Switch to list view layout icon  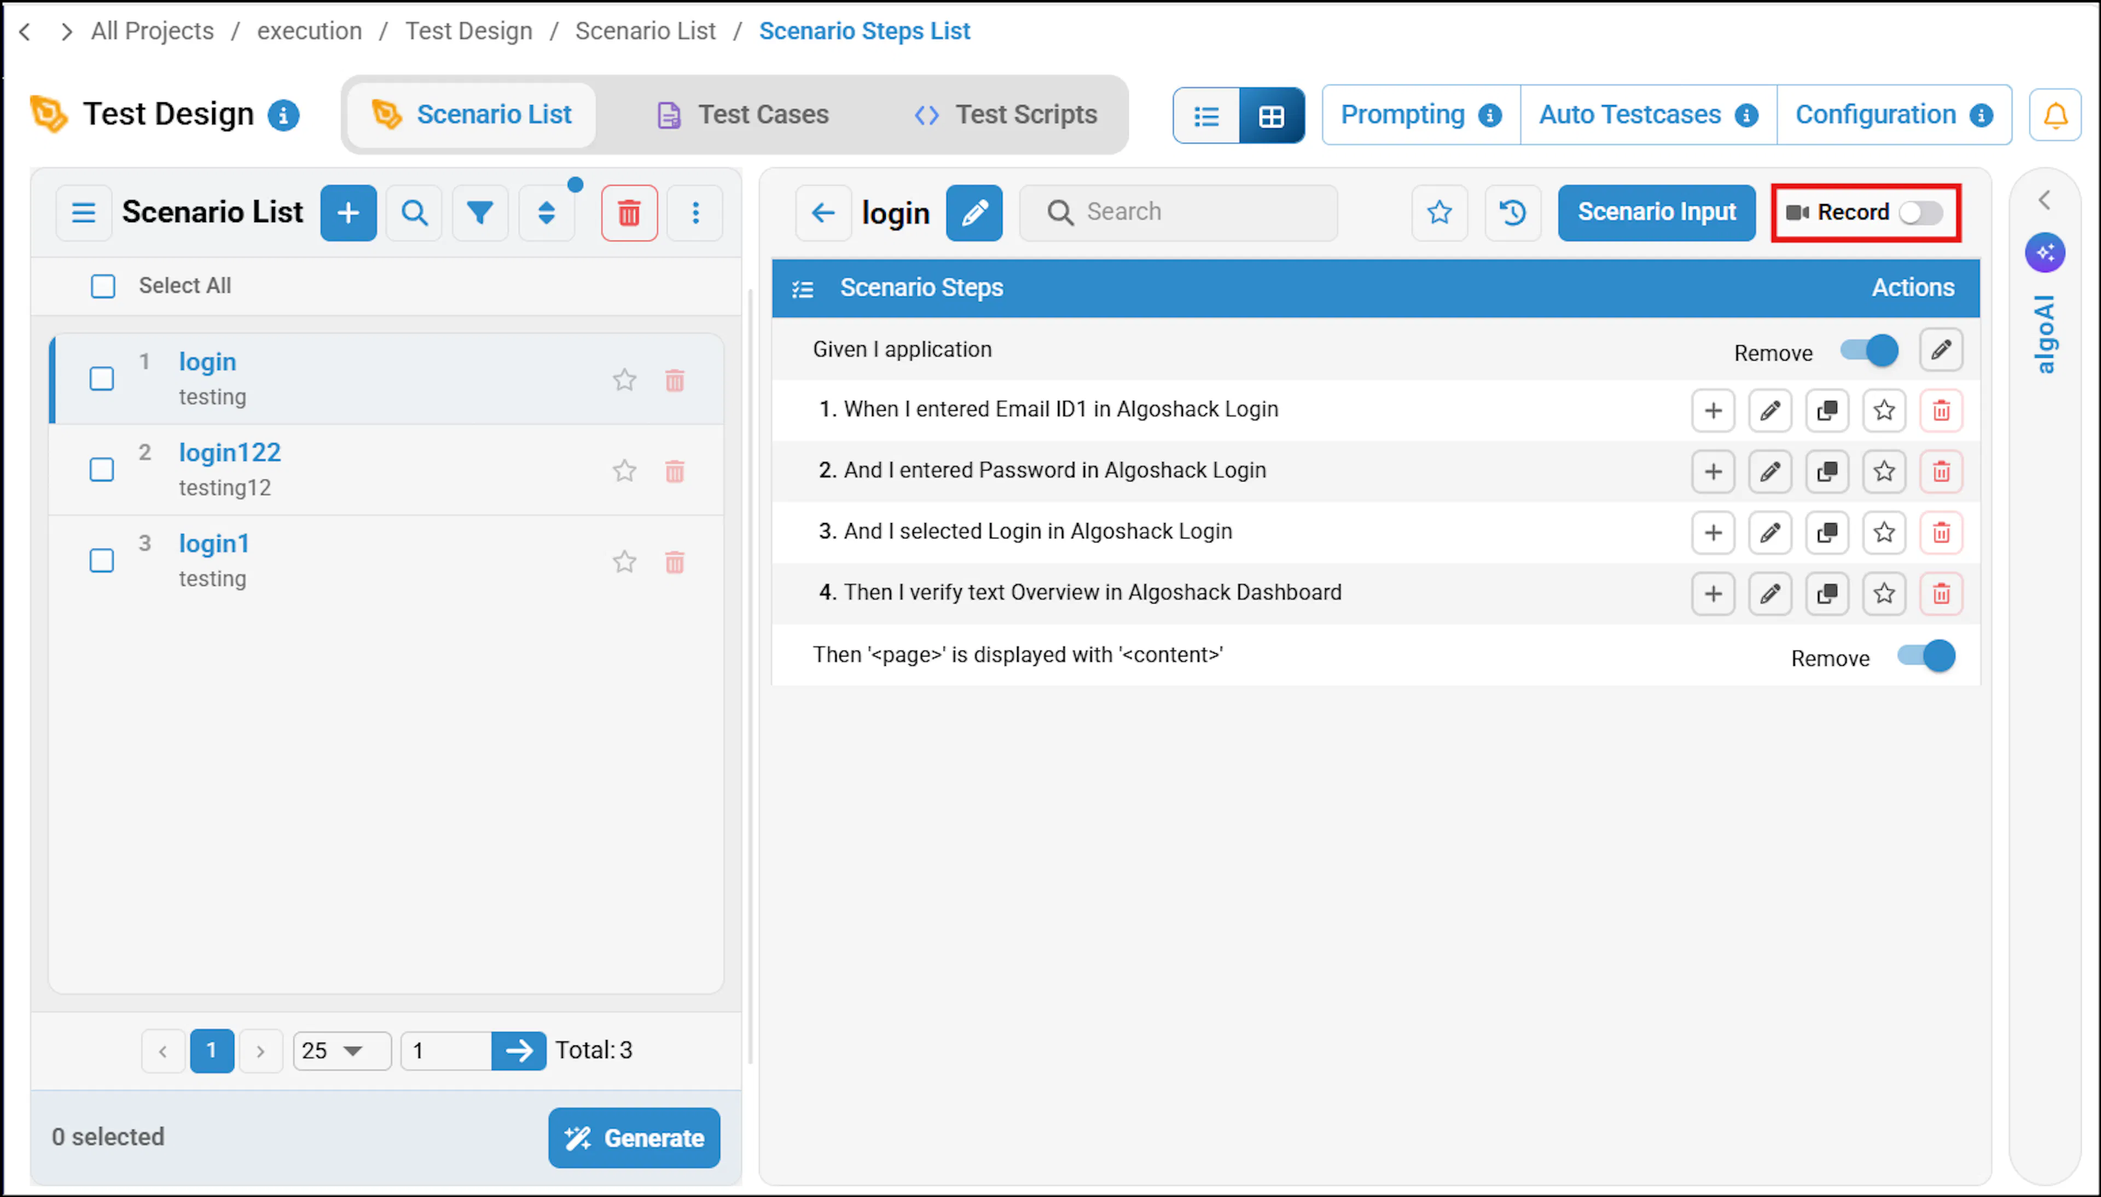[1206, 116]
